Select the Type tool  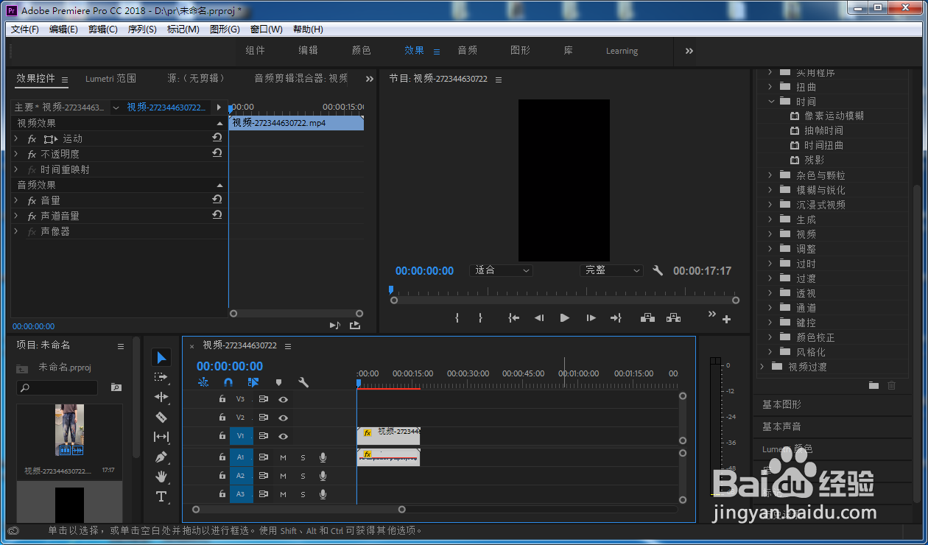[x=161, y=496]
